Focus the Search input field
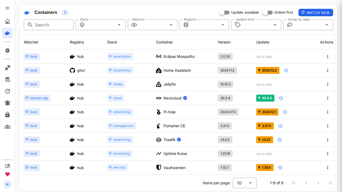This screenshot has height=192, width=342. coord(49,25)
